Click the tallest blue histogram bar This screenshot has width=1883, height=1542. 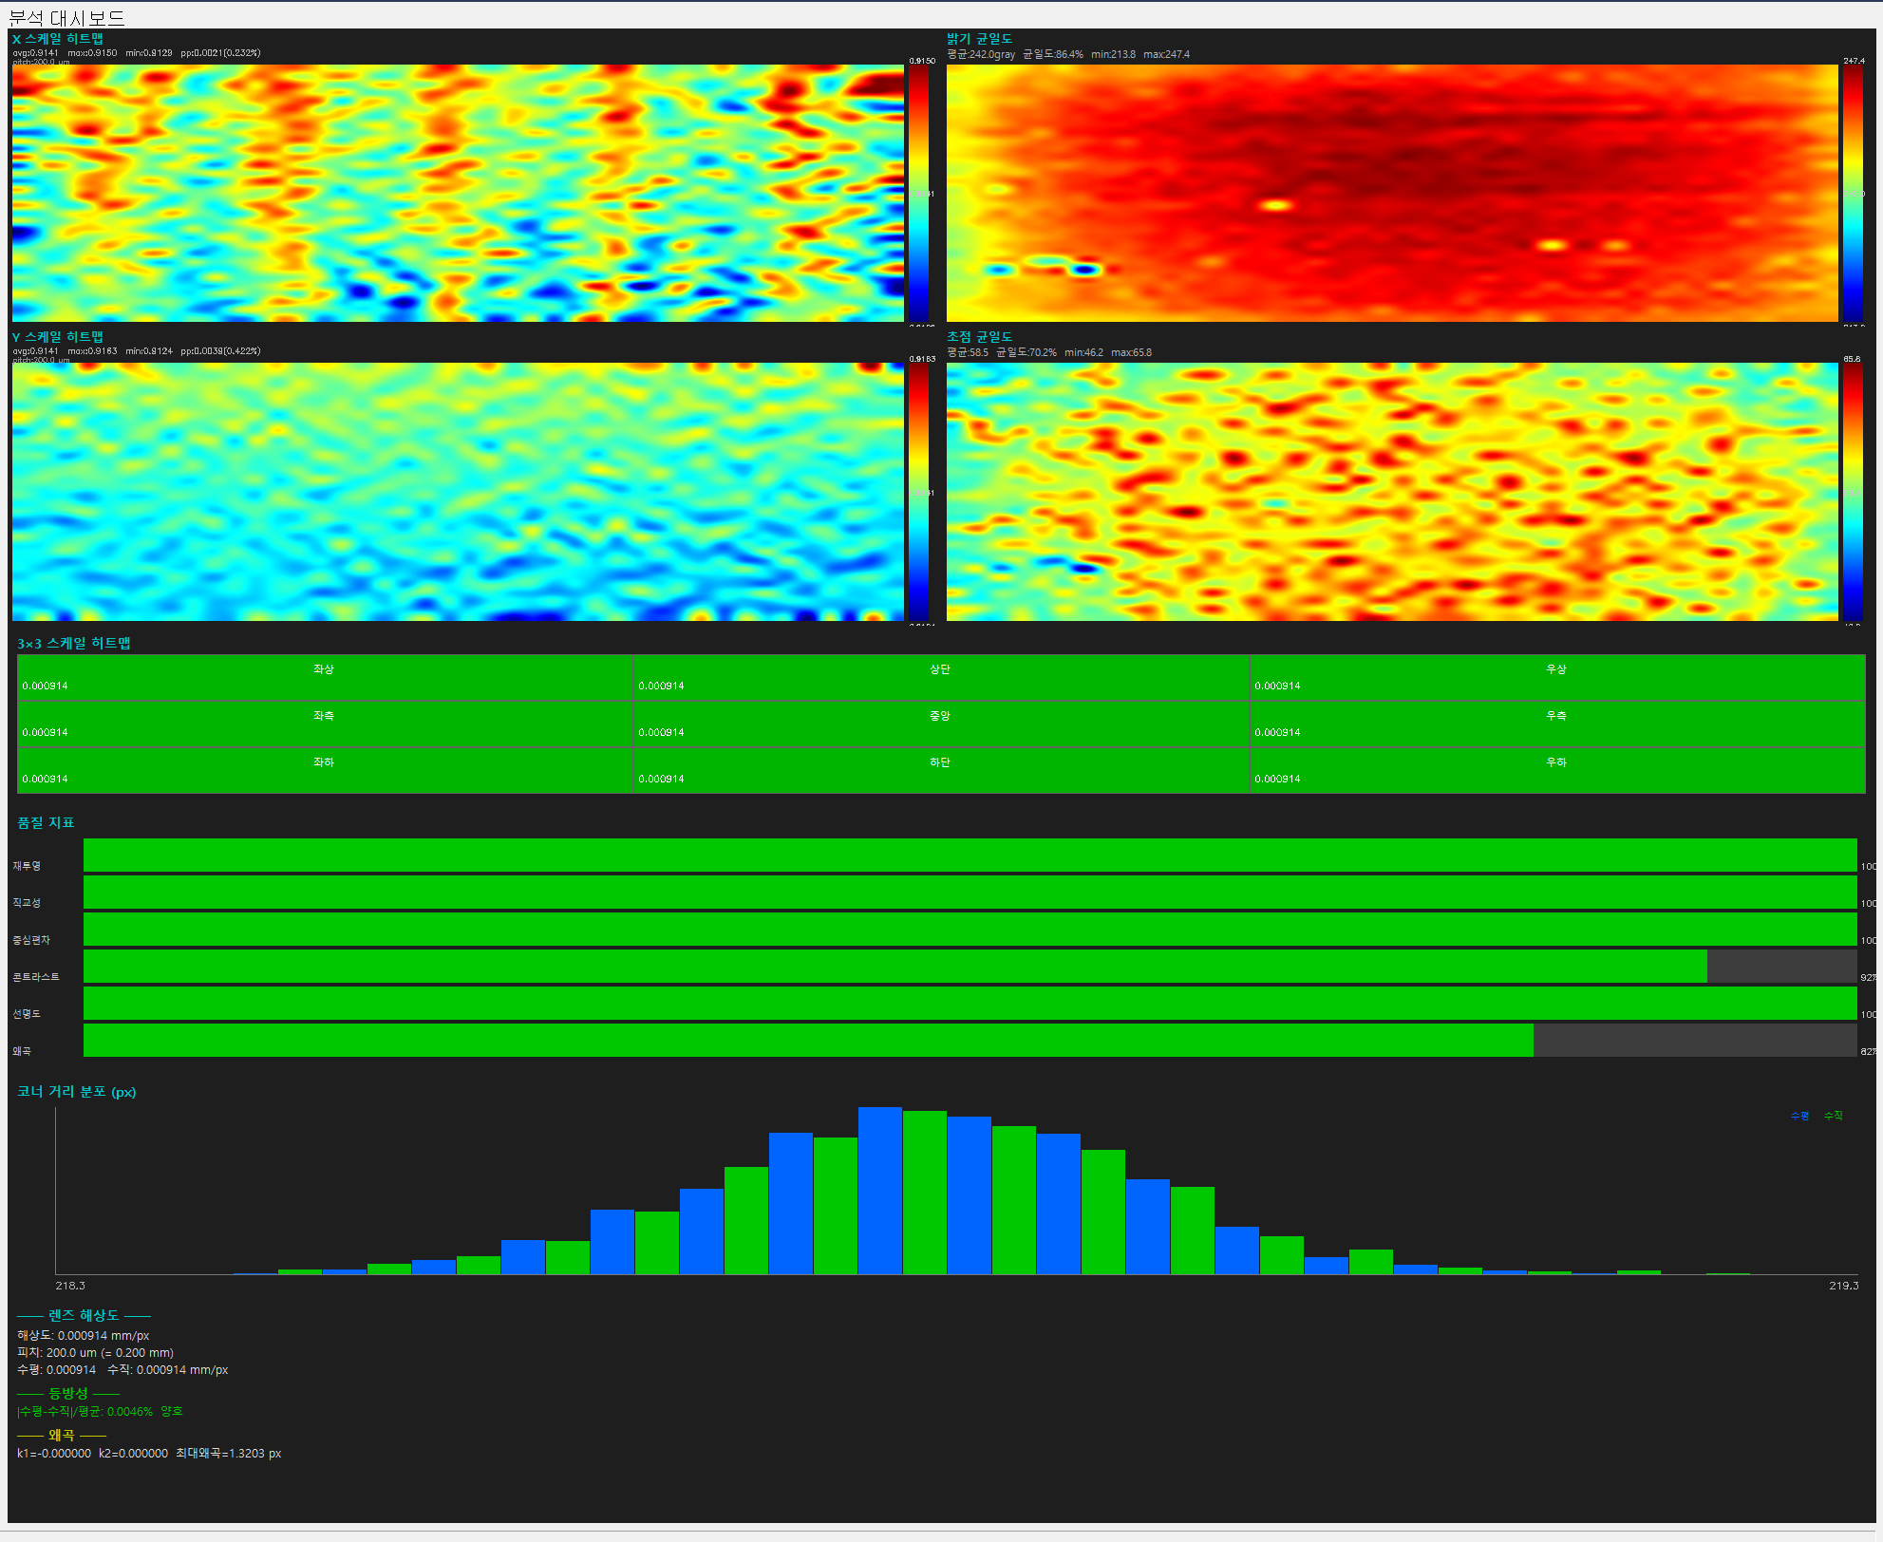[880, 1191]
